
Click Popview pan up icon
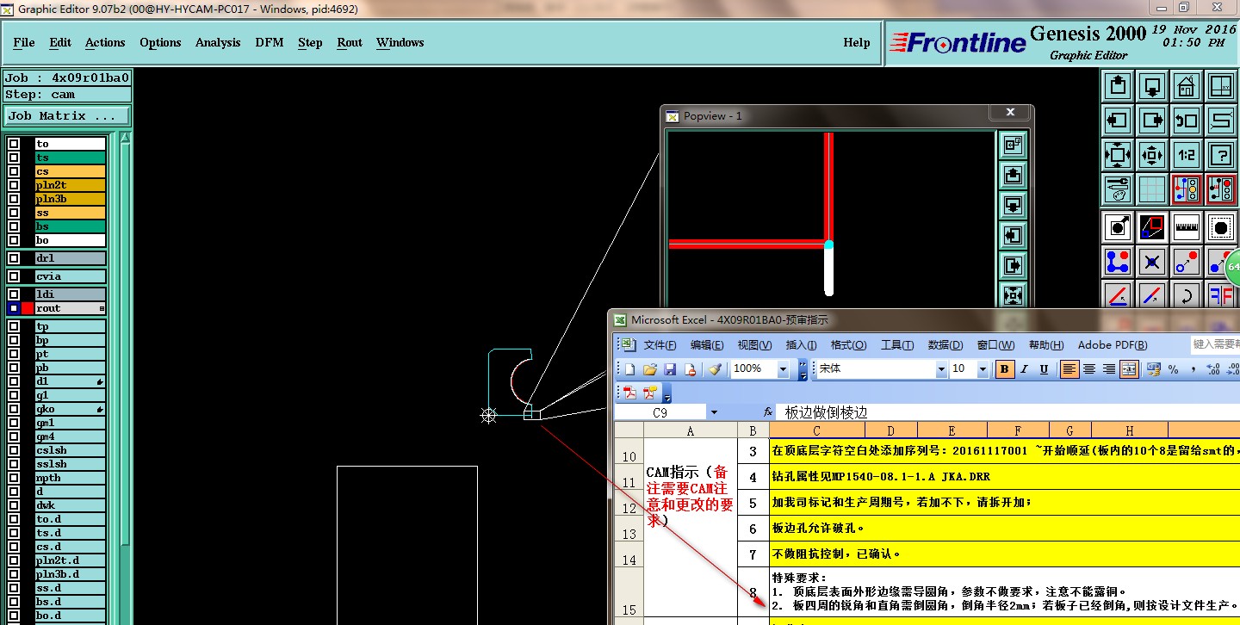(1014, 176)
